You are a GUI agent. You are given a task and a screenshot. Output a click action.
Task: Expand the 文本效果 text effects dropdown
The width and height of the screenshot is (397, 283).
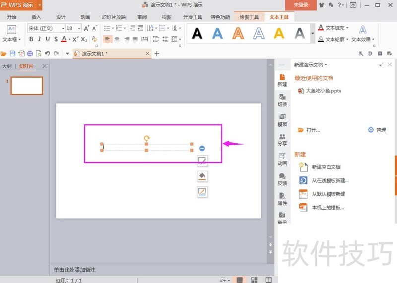tap(363, 39)
